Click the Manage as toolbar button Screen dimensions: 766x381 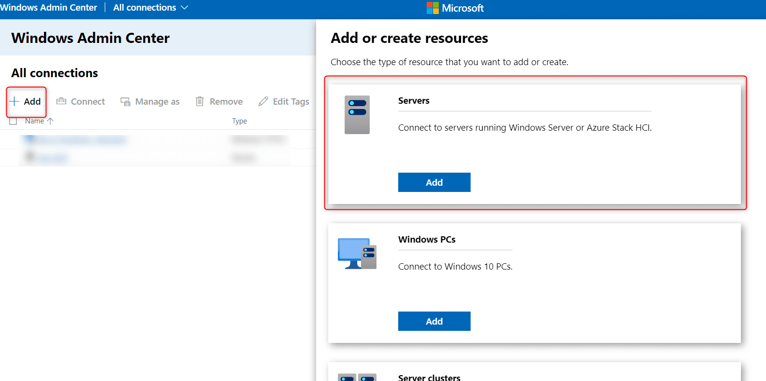click(x=150, y=102)
